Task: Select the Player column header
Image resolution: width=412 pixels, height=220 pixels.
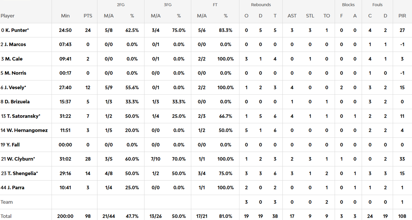Action: [x=8, y=16]
